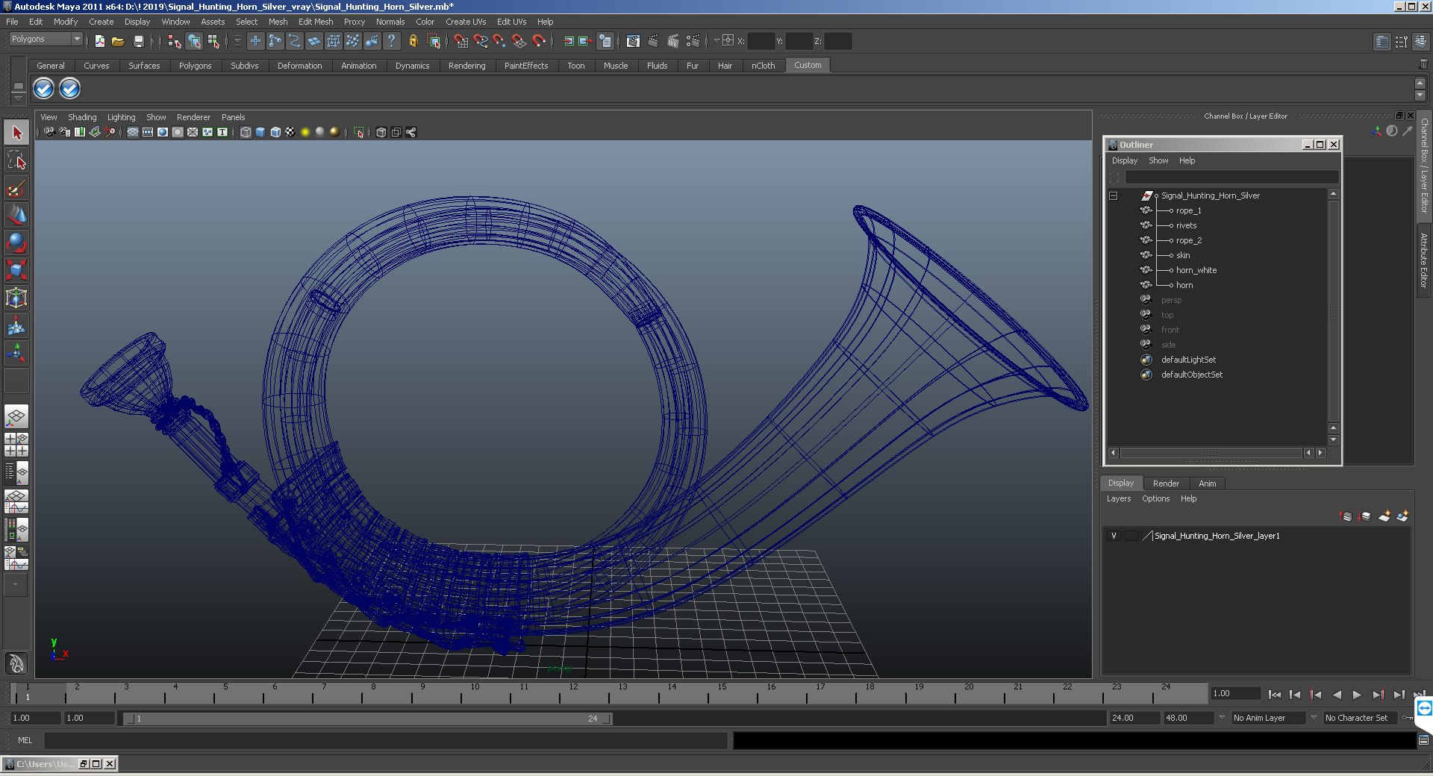This screenshot has height=776, width=1433.
Task: Click the Render Current Frame clapper icon
Action: coord(653,41)
